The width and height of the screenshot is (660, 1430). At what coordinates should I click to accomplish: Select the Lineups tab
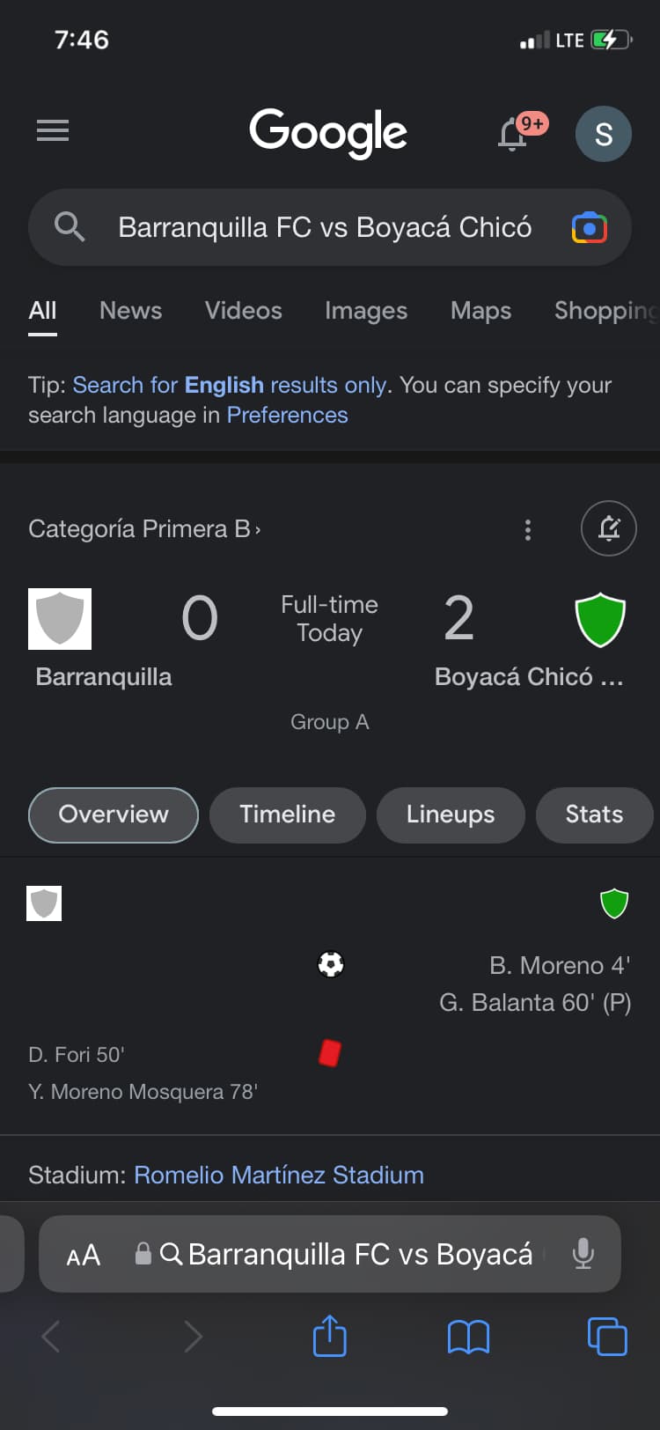(x=451, y=815)
